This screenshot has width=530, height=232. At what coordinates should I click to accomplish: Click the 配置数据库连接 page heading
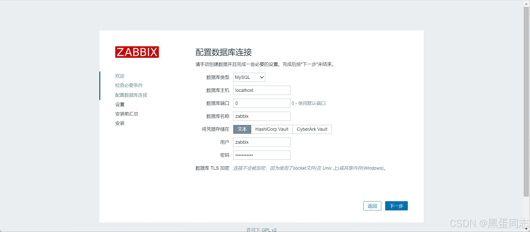(x=224, y=52)
